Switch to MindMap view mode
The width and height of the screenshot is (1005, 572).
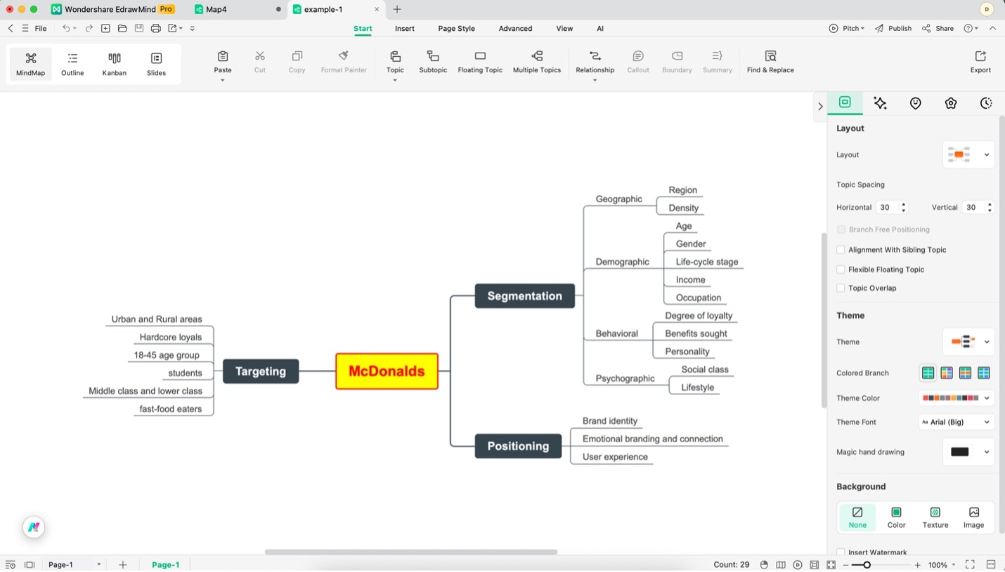tap(30, 64)
